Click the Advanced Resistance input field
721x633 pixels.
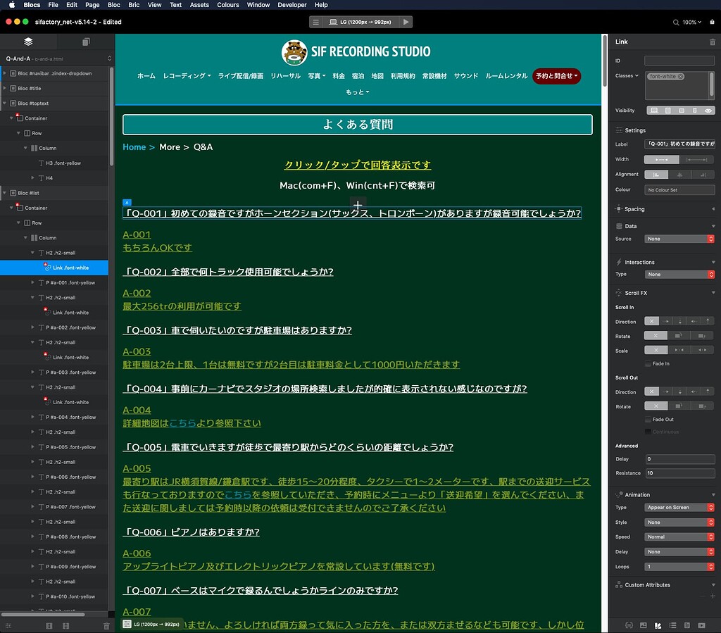click(679, 473)
